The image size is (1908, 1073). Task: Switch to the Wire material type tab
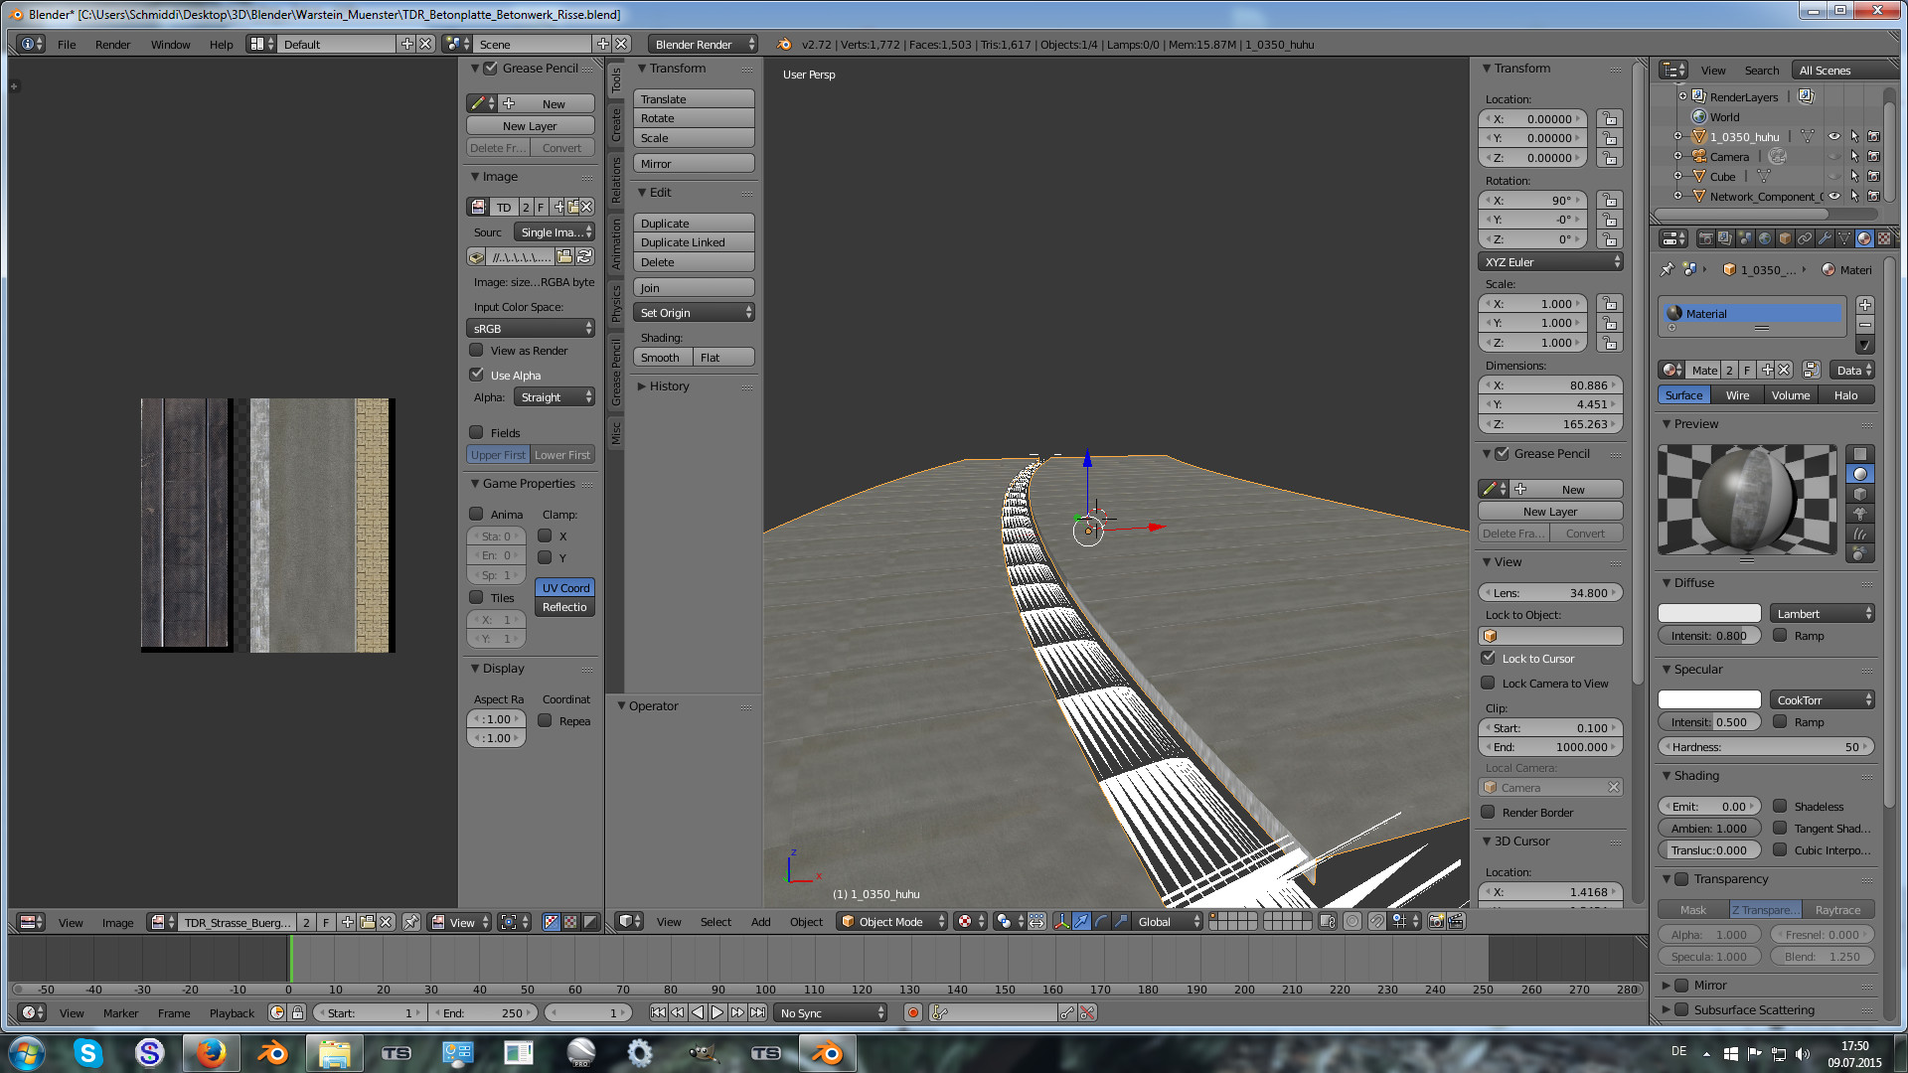point(1737,395)
